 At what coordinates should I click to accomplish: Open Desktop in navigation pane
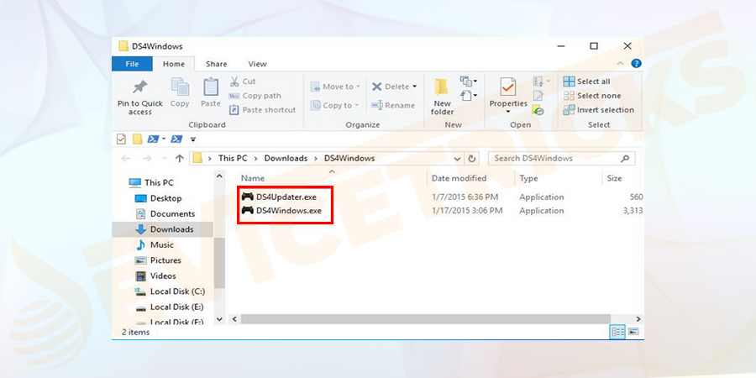(159, 198)
